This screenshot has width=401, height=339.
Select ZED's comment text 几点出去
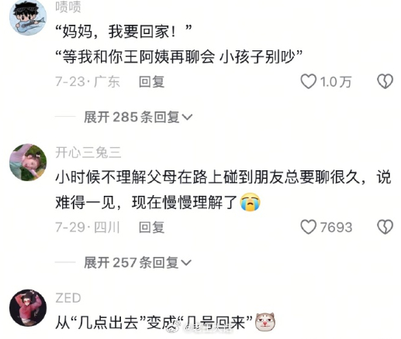(109, 323)
